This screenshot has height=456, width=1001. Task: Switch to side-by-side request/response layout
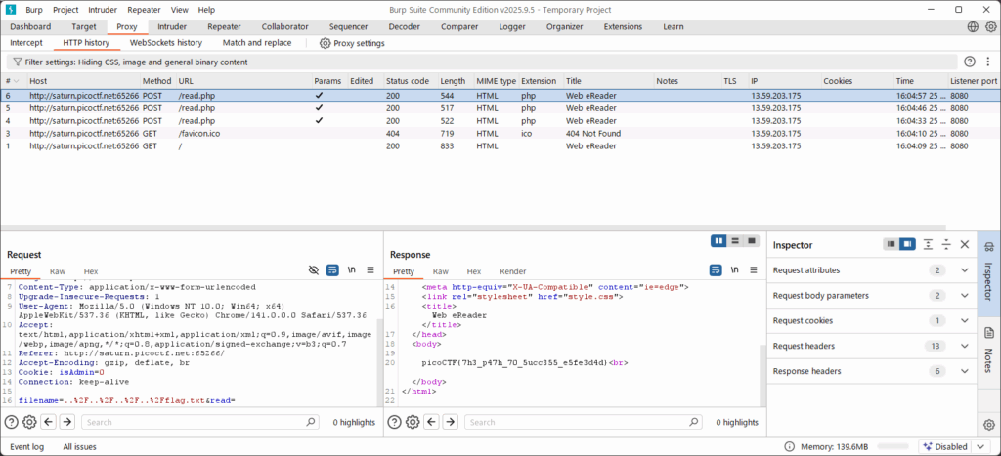[718, 240]
